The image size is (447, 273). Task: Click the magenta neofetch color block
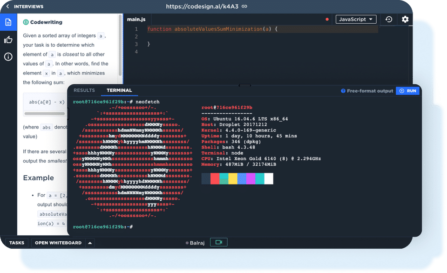click(251, 178)
